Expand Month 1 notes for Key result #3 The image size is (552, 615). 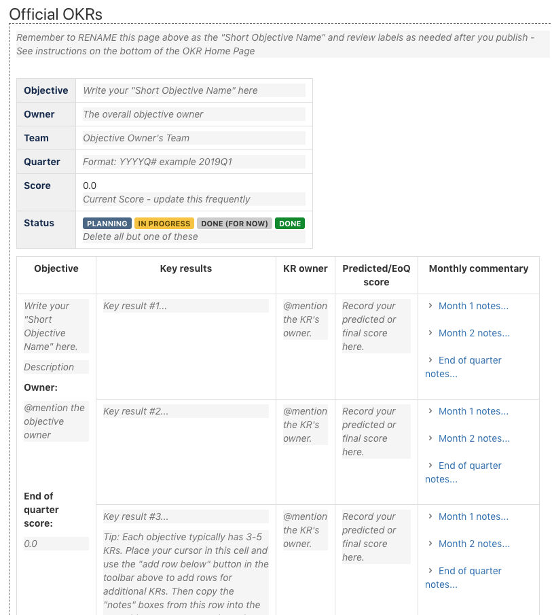pos(473,516)
